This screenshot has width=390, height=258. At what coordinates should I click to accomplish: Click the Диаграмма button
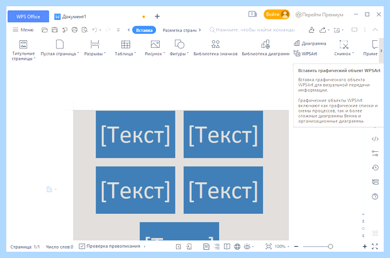tap(310, 43)
